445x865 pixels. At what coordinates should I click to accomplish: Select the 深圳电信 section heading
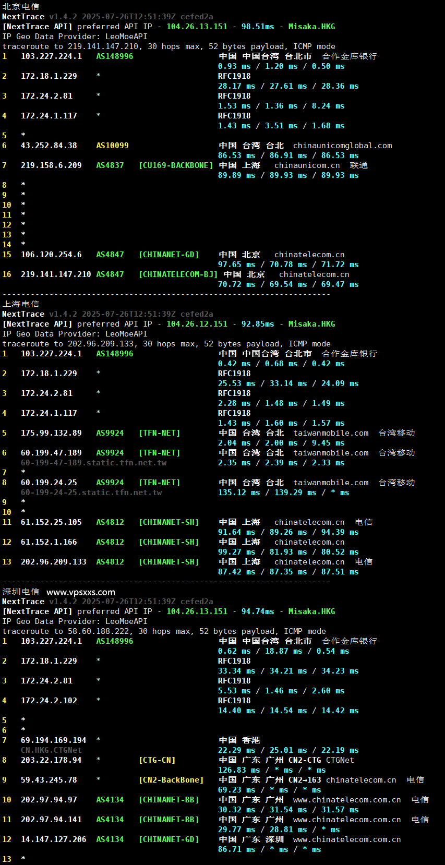point(21,592)
